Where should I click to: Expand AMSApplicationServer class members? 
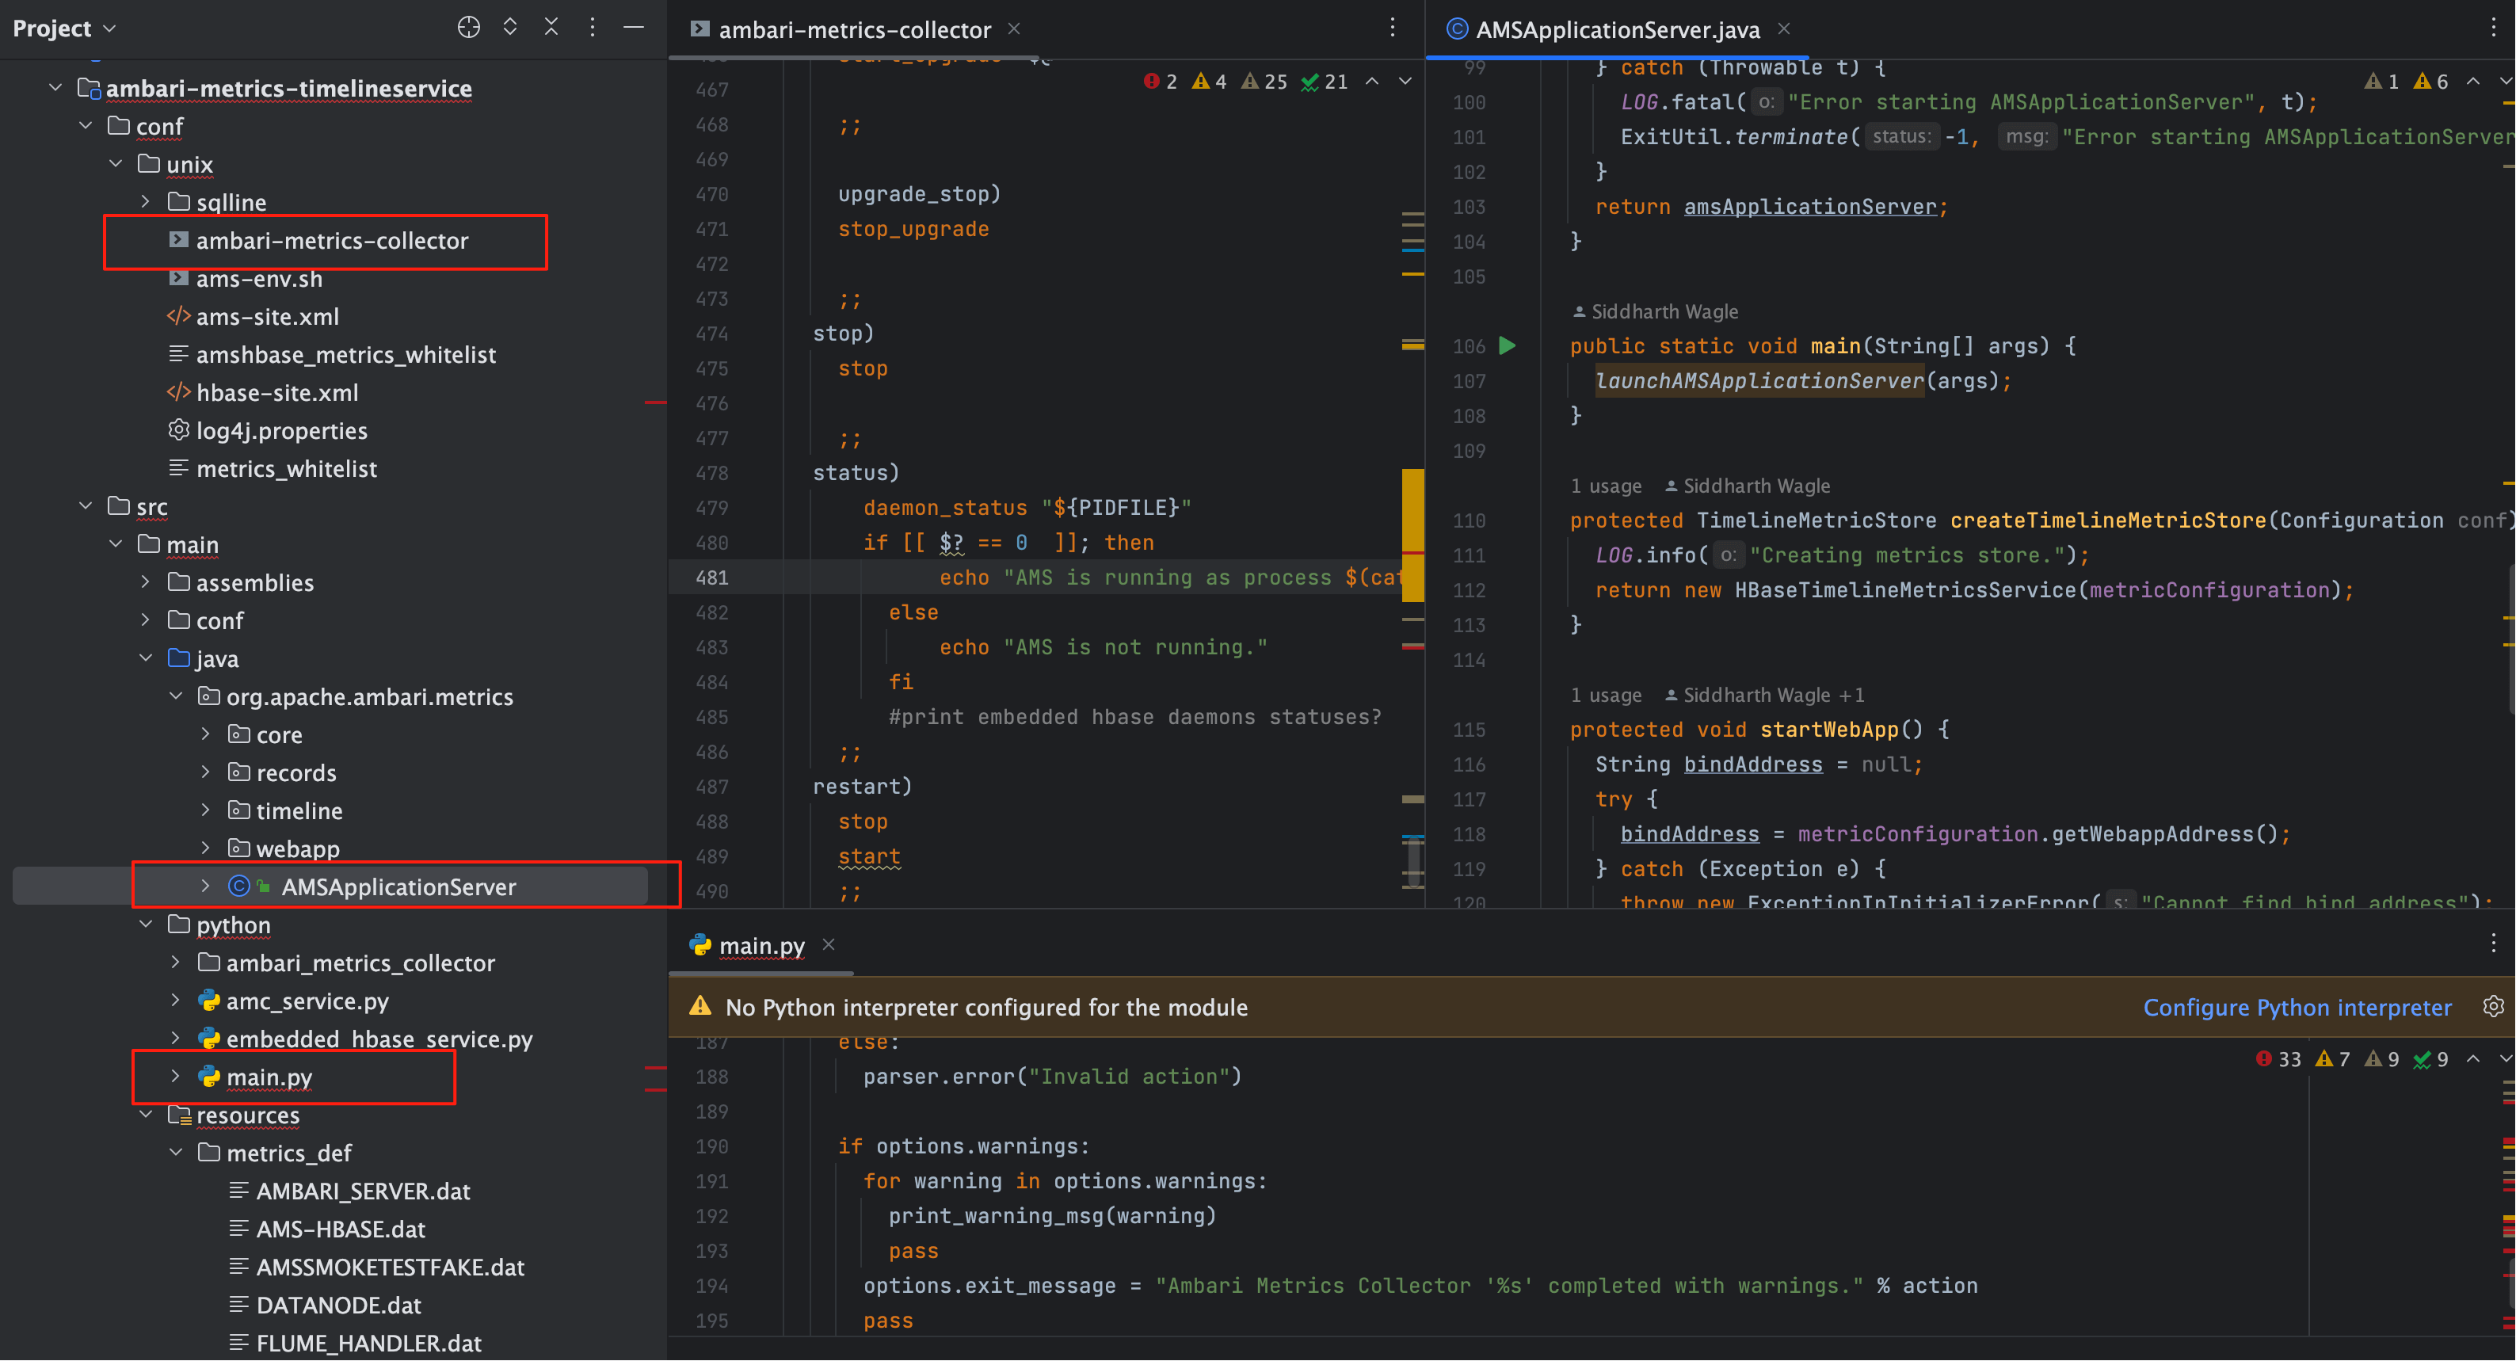205,886
